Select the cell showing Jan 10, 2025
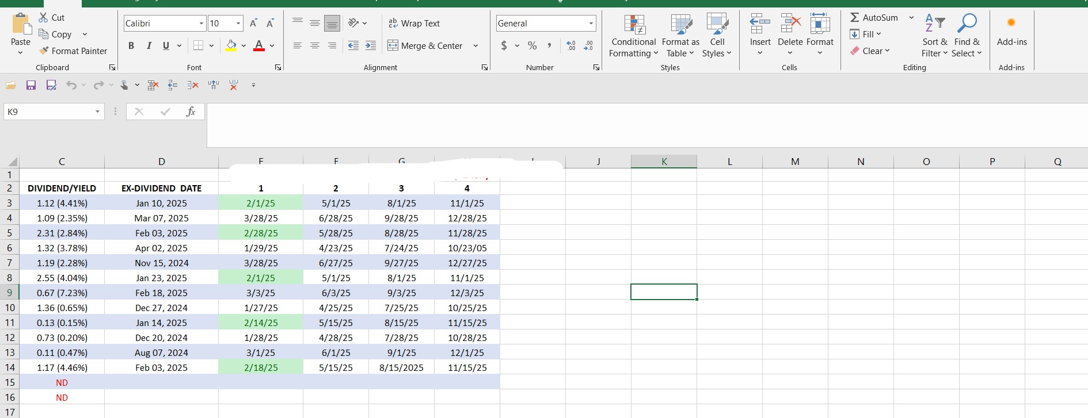This screenshot has height=418, width=1088. (x=161, y=203)
